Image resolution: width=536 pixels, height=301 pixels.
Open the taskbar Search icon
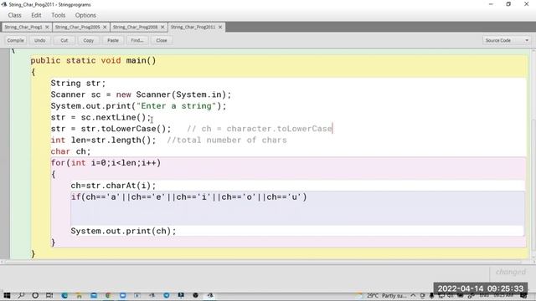point(21,295)
